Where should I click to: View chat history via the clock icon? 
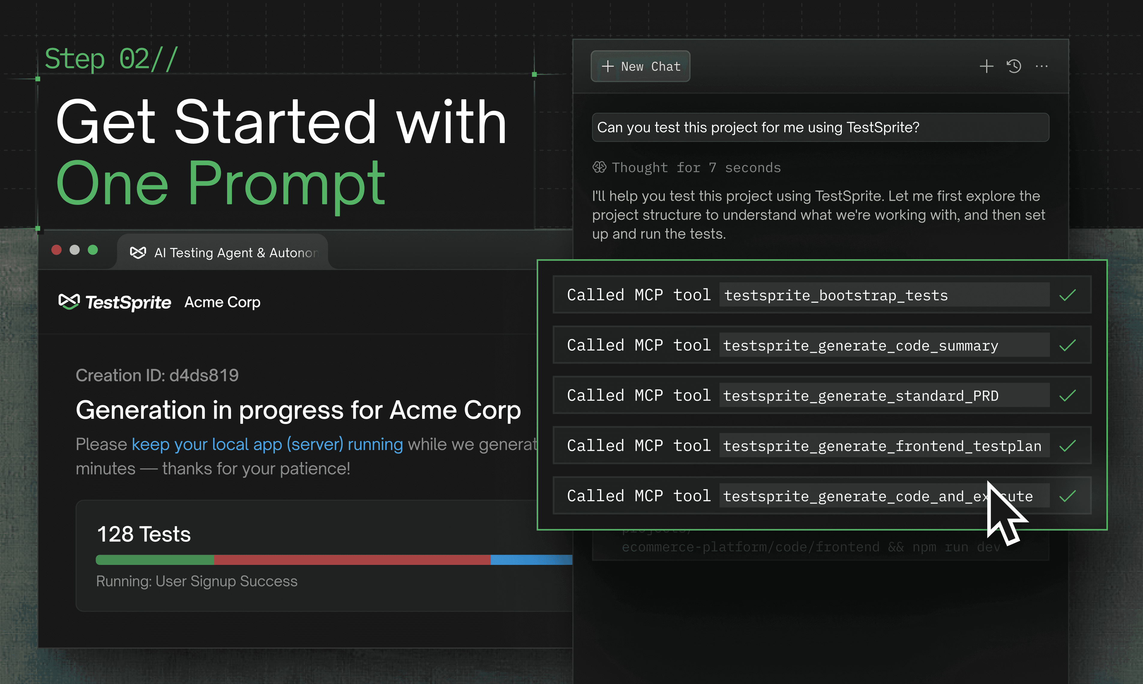point(1014,66)
